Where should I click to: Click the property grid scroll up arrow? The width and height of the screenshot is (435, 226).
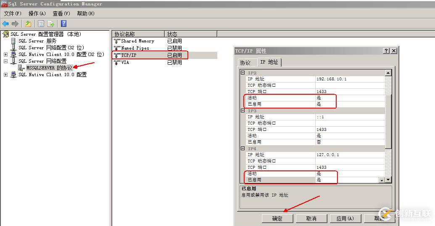click(x=388, y=73)
